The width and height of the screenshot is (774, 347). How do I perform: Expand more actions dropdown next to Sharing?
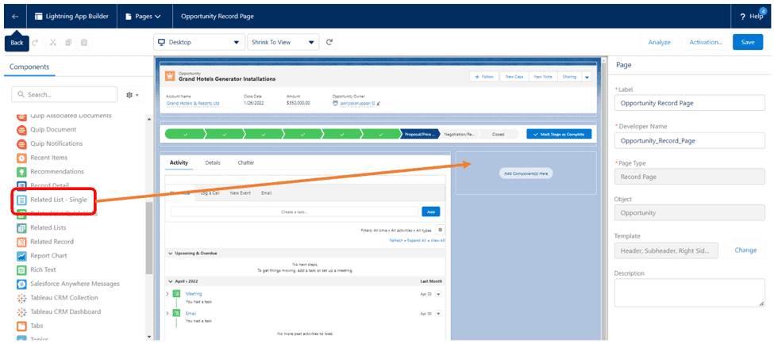coord(587,77)
